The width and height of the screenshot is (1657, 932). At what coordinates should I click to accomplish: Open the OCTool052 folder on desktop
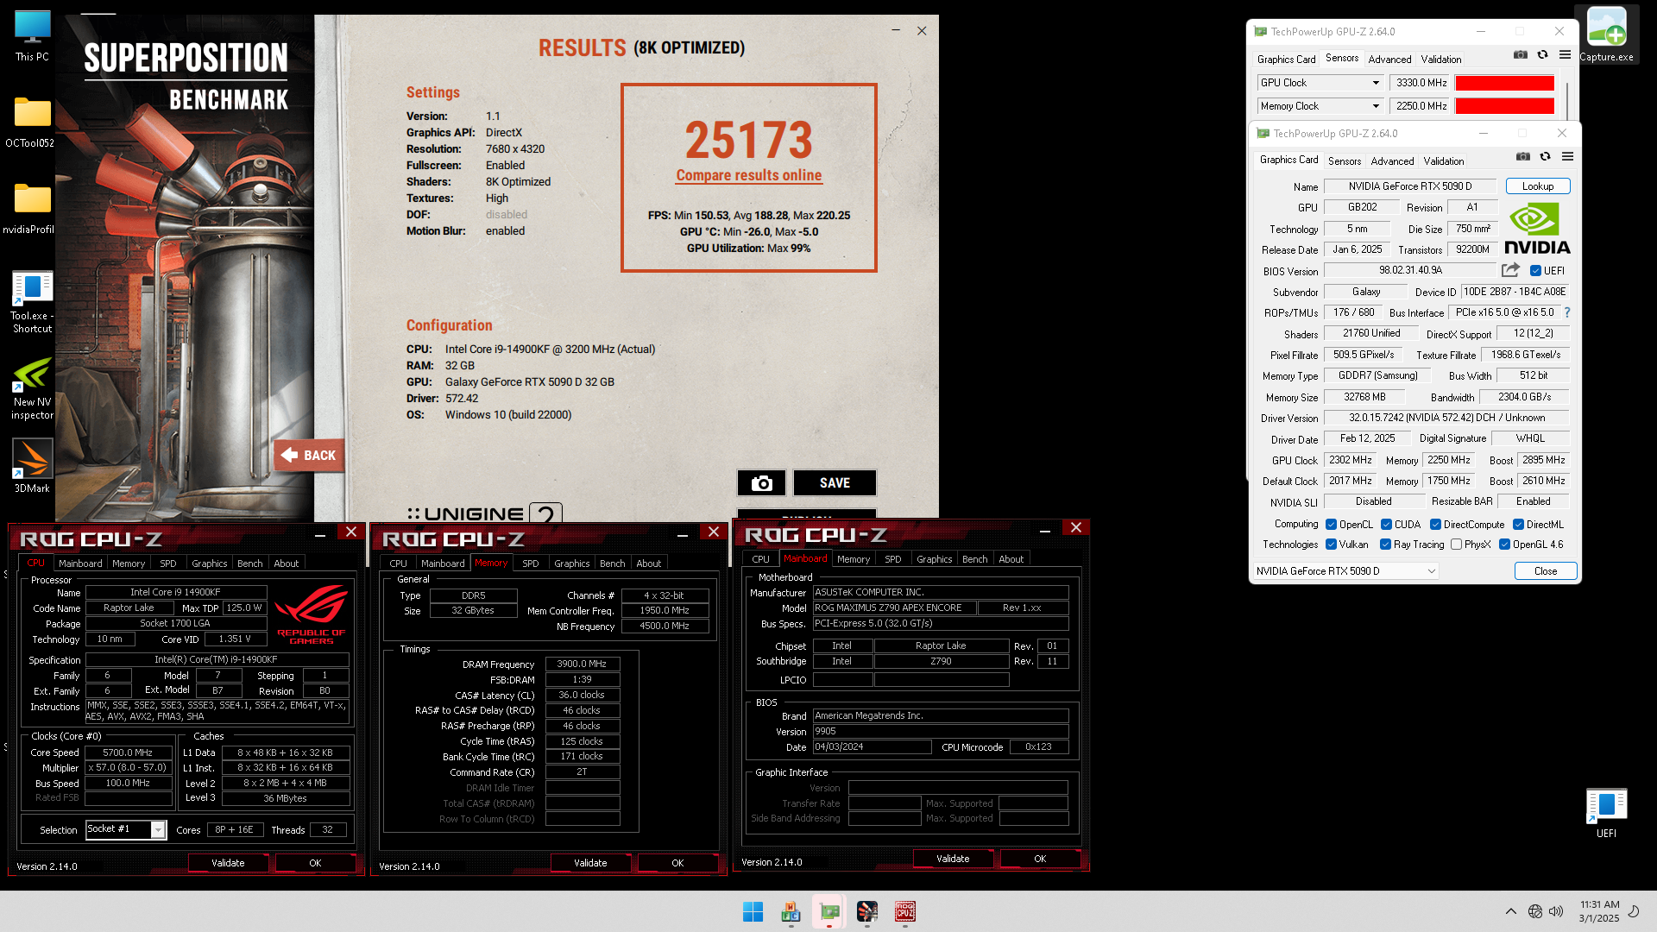(x=32, y=122)
